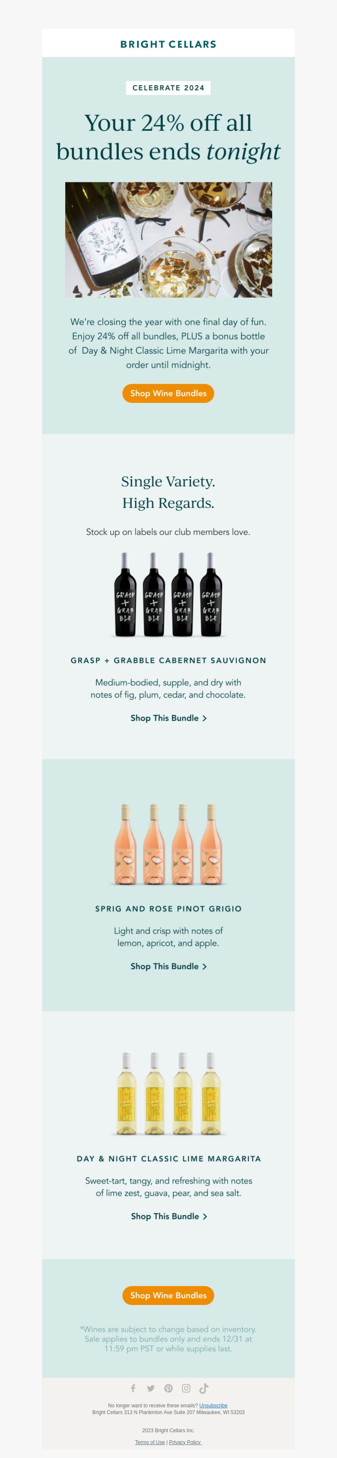Click the top orange Shop Wine Bundles button

coord(168,394)
